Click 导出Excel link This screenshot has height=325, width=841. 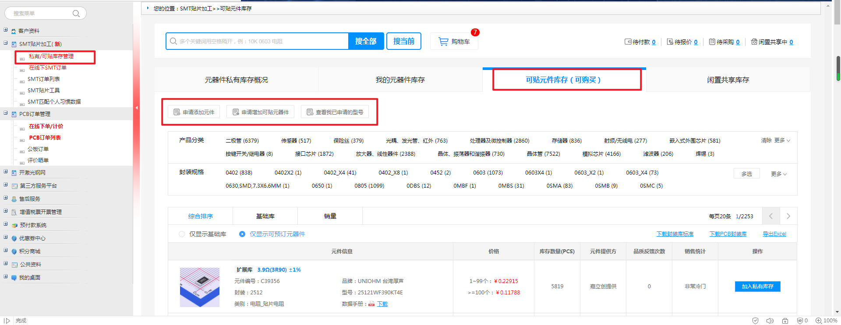coord(774,234)
